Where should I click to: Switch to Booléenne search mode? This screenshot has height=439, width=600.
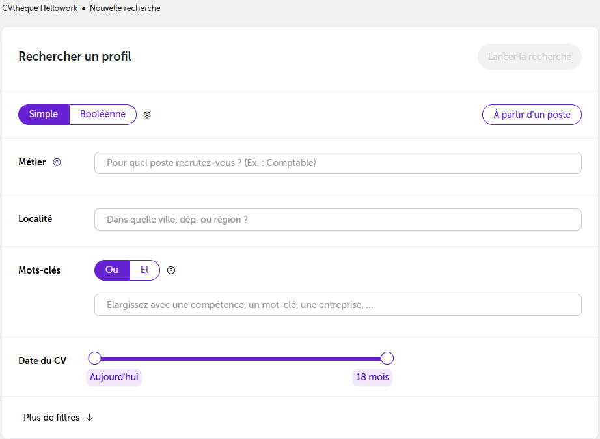coord(103,114)
